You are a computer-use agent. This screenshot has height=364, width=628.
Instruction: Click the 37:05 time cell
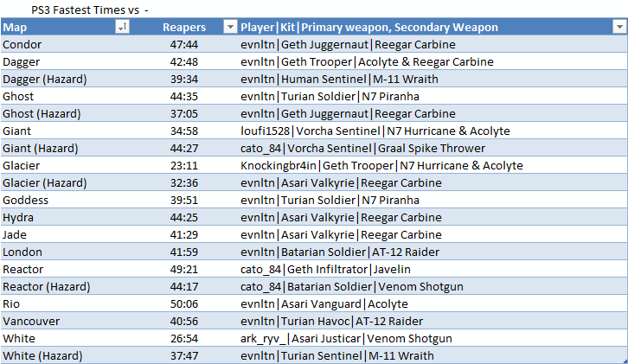184,113
